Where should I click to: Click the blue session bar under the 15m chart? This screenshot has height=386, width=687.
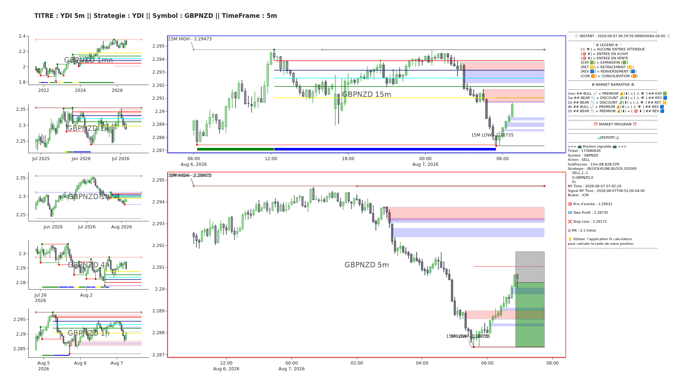pyautogui.click(x=385, y=149)
